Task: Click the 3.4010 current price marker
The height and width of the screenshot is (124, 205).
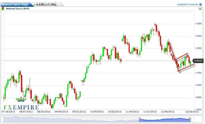Action: pos(199,61)
